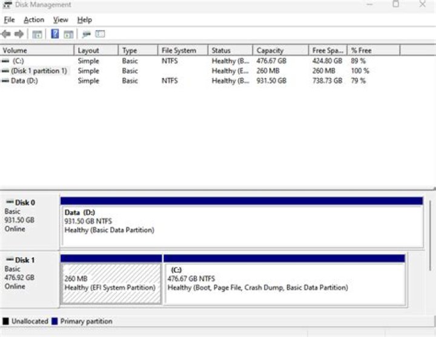This screenshot has width=436, height=337.
Task: Click the blue Help question mark icon
Action: (x=55, y=34)
